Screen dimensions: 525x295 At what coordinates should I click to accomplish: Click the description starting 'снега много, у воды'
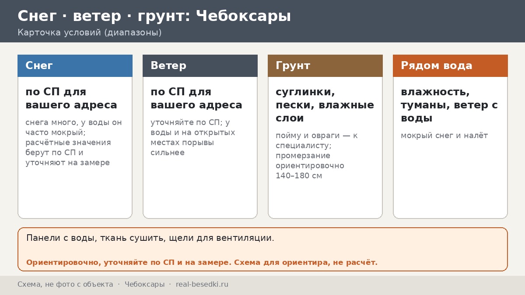(73, 142)
